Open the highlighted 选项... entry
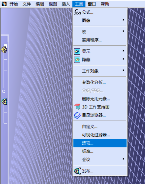Viewport: 145px width, 184px height. point(100,143)
